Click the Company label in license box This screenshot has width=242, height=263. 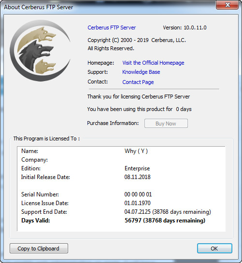(x=35, y=160)
